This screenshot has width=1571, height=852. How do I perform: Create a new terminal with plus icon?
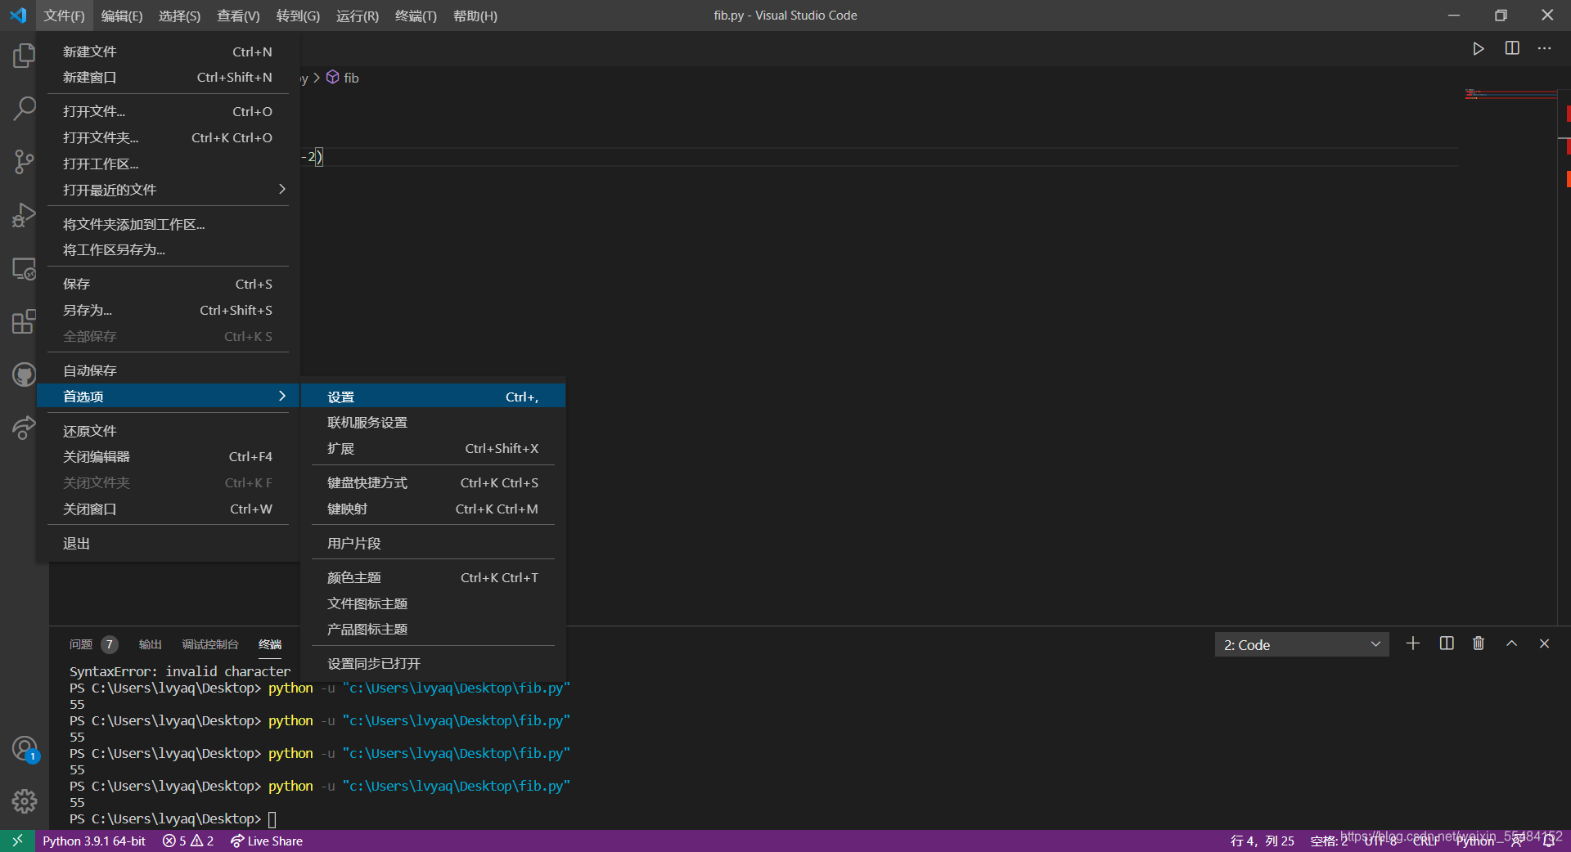(1413, 644)
